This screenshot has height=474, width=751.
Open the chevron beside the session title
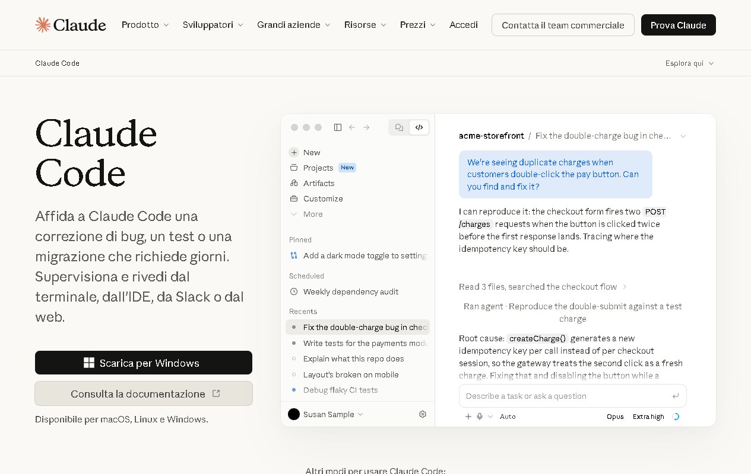click(x=683, y=136)
